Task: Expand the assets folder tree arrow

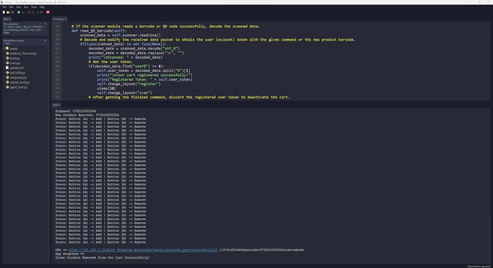Action: 3,49
